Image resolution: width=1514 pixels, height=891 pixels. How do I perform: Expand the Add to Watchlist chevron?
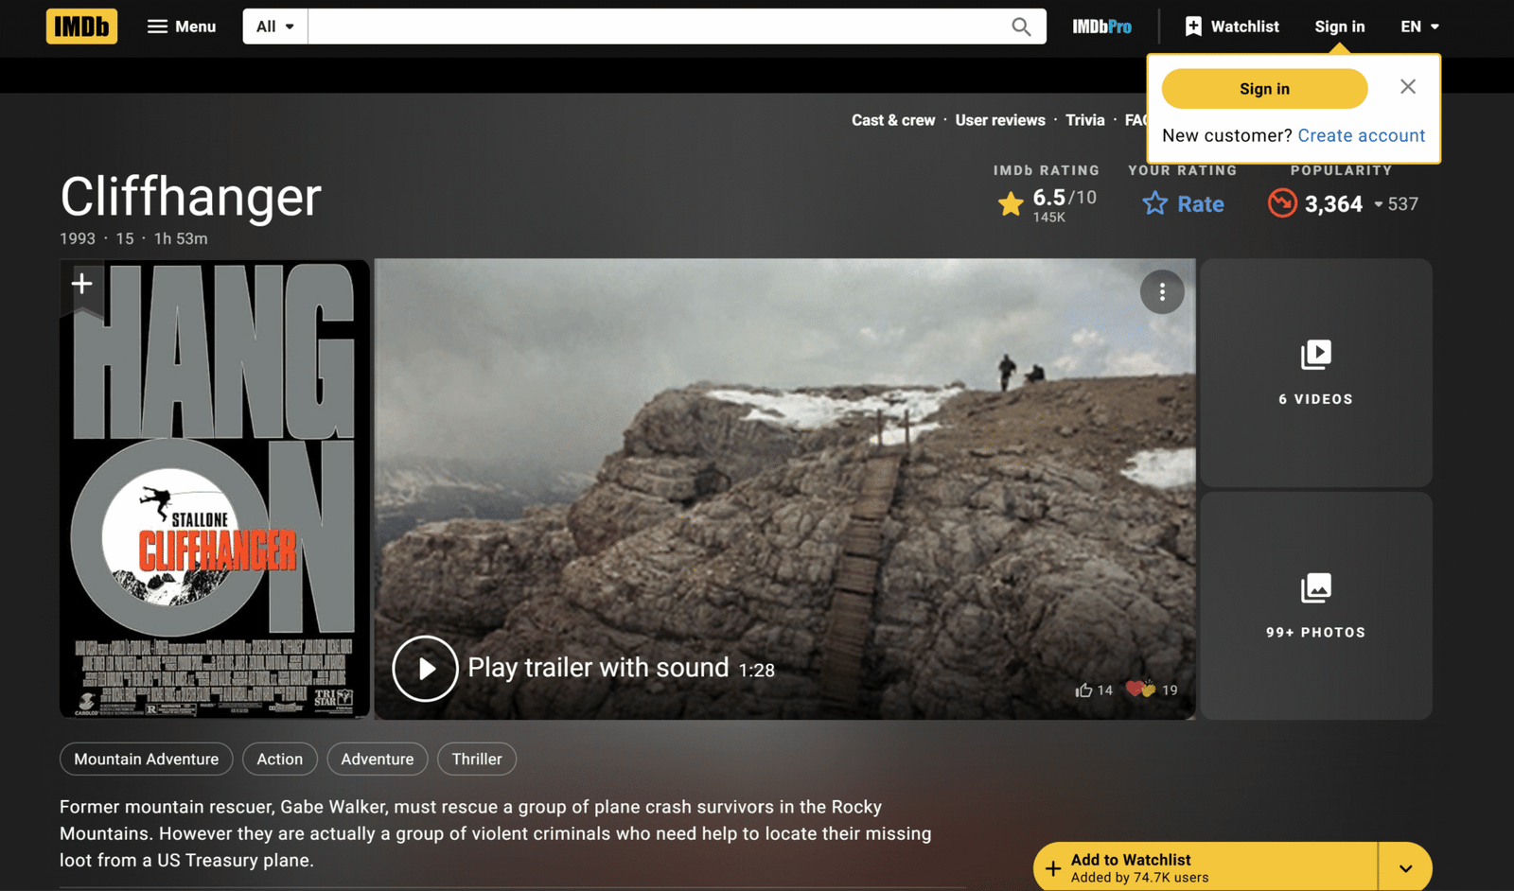coord(1405,867)
